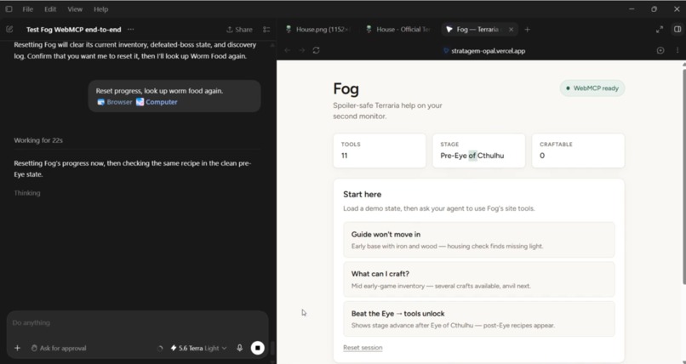
Task: Open the 5.6 Terra Light model dropdown
Action: pyautogui.click(x=198, y=349)
